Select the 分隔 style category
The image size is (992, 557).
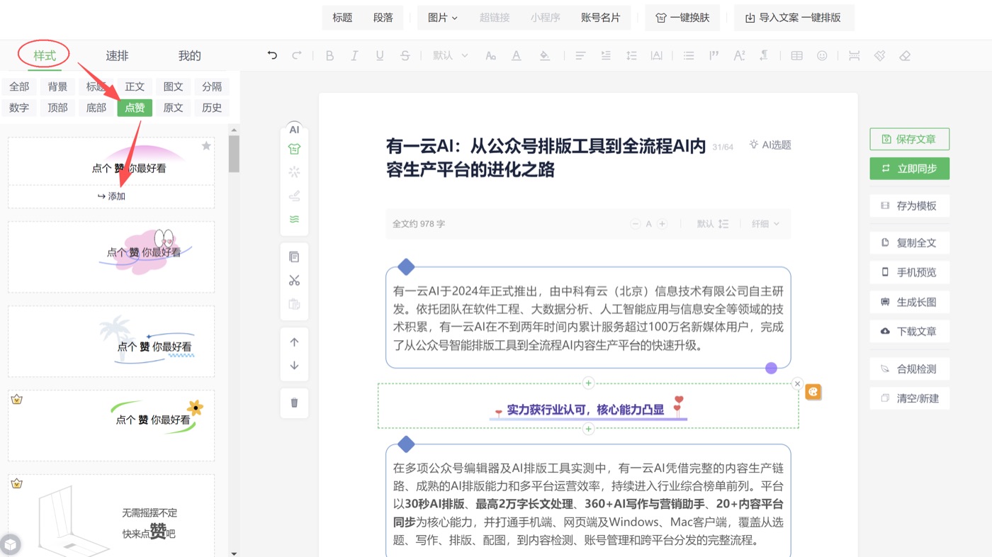tap(212, 86)
